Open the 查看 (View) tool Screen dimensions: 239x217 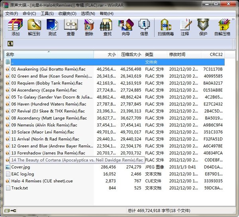(x=71, y=27)
